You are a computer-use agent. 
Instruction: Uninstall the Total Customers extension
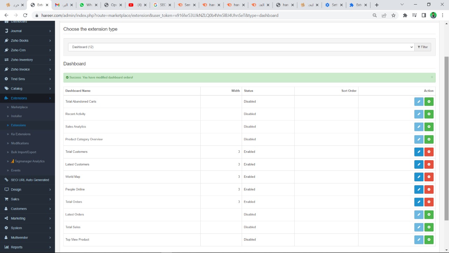pyautogui.click(x=429, y=152)
